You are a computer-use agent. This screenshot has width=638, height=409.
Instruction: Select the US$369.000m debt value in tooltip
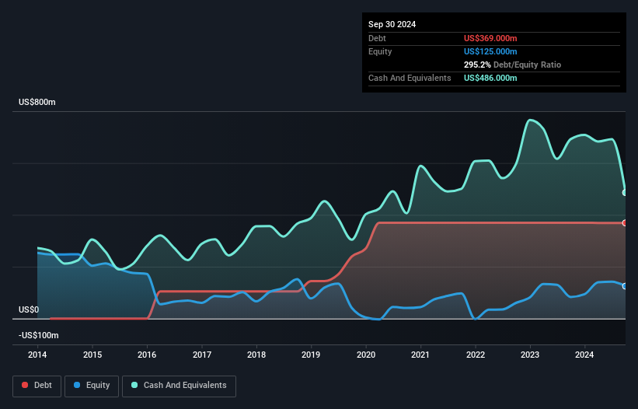(490, 38)
